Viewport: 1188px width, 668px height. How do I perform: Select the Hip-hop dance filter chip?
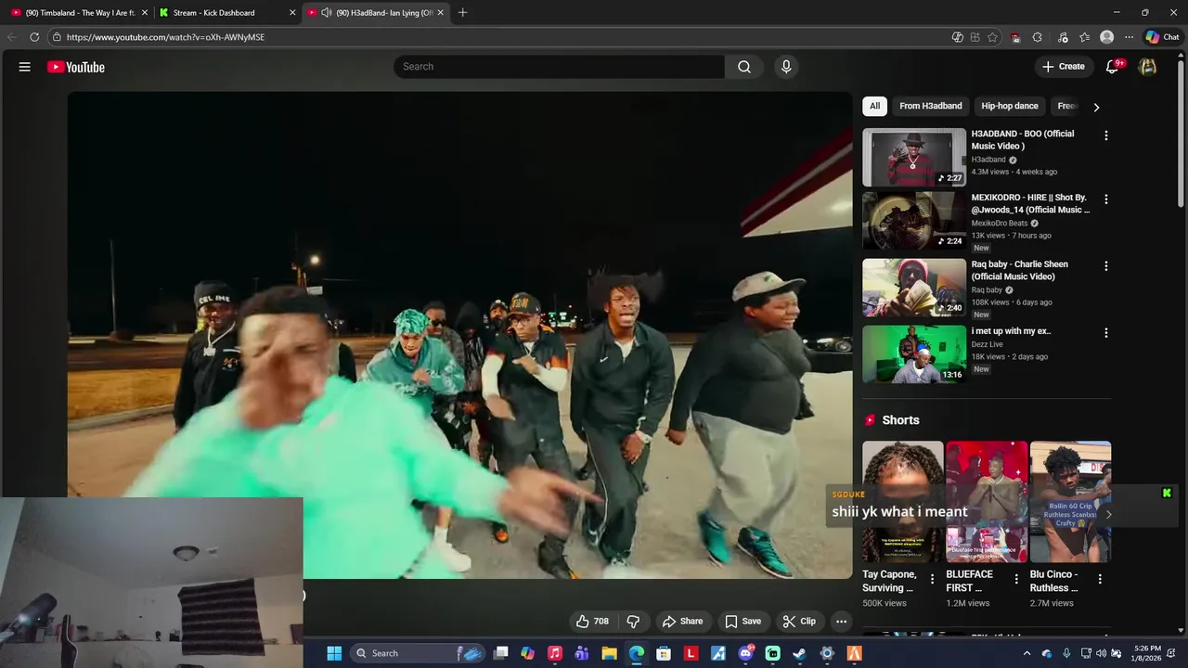coord(1010,106)
